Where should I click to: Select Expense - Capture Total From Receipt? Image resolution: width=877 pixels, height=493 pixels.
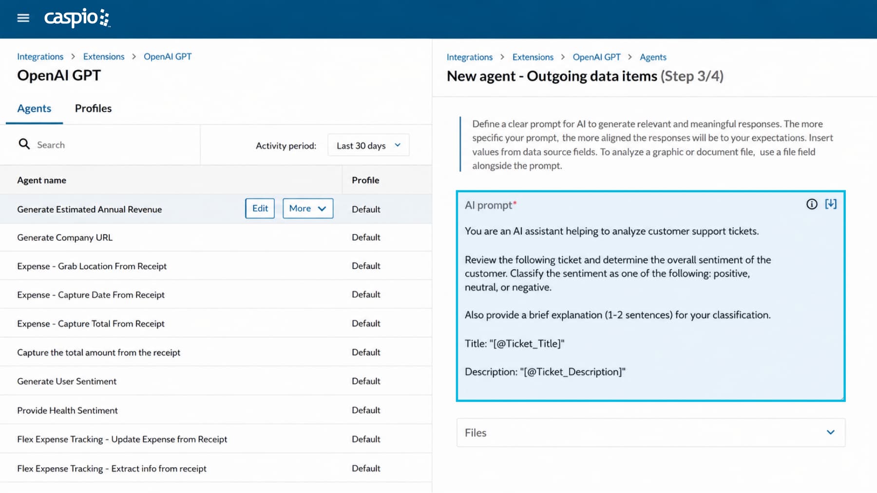click(x=216, y=323)
